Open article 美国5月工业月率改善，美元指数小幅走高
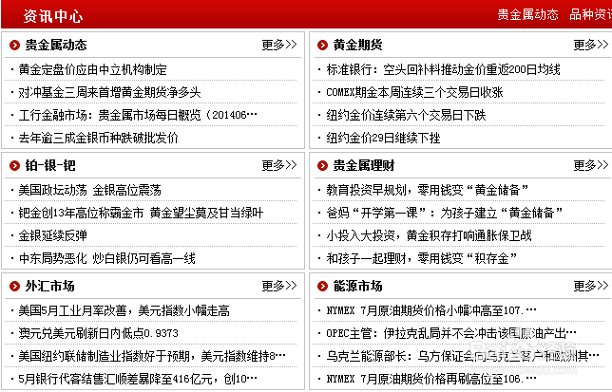The image size is (612, 392). (124, 310)
